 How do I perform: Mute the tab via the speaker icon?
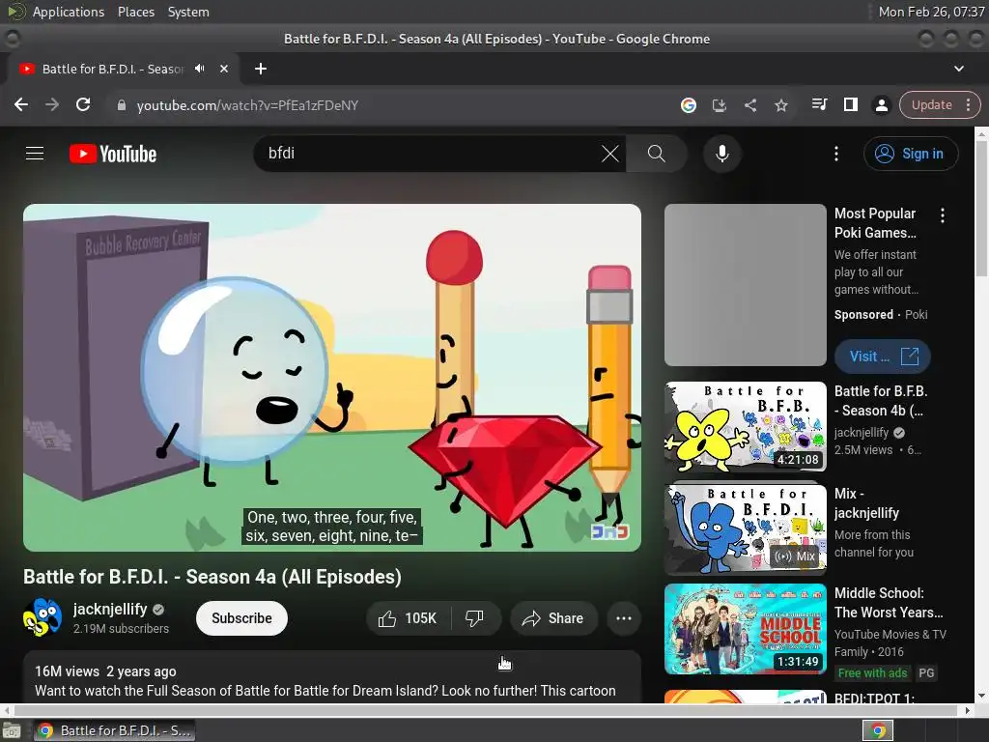coord(200,69)
